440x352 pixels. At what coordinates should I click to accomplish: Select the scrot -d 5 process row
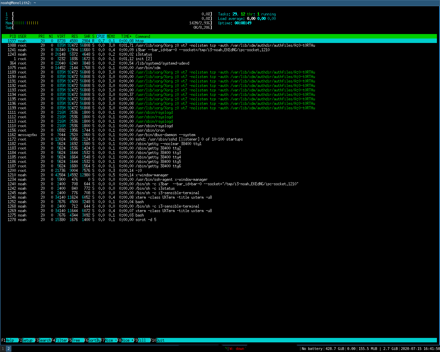[x=219, y=220]
